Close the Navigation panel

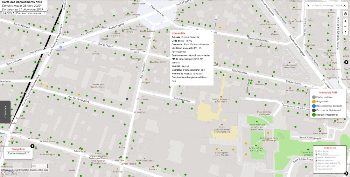point(32,146)
